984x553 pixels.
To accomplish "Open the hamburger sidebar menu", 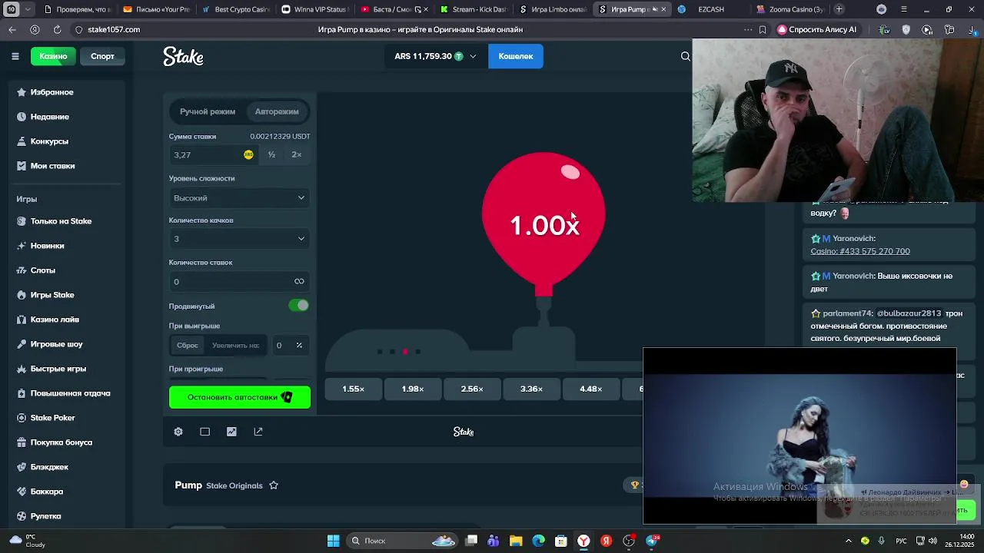I will click(x=15, y=56).
